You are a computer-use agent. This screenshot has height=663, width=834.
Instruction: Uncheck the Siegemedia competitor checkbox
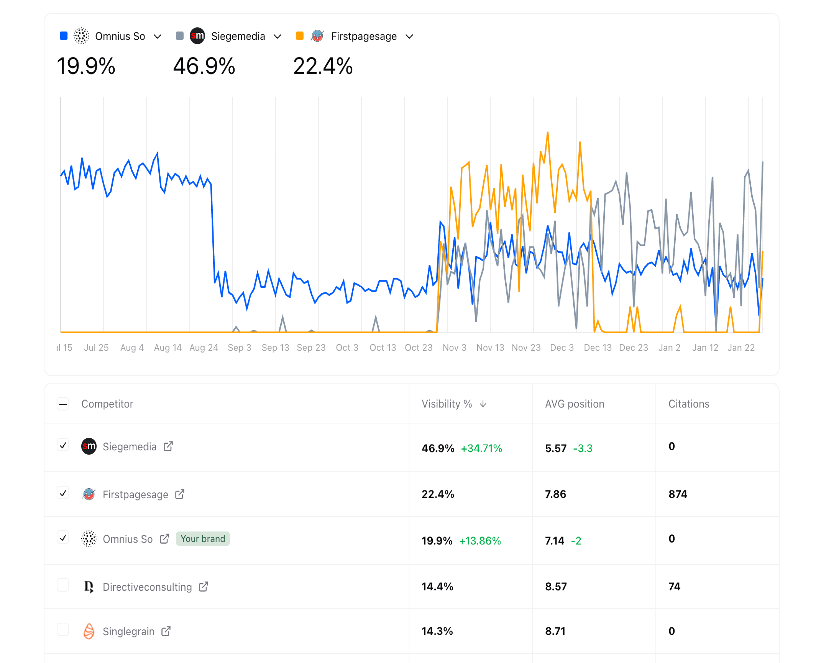(63, 446)
